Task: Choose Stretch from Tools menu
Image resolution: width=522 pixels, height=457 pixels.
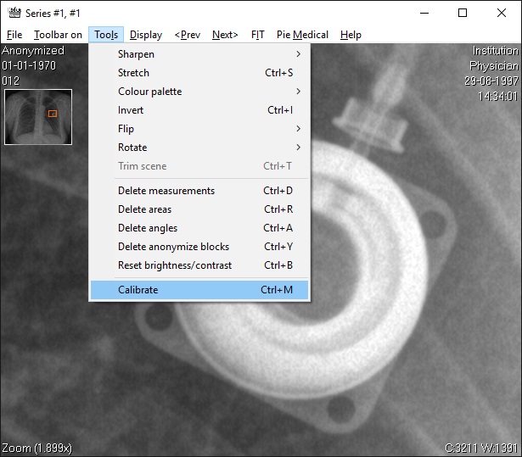Action: tap(199, 73)
